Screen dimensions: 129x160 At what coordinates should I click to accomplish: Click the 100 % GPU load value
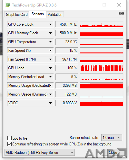point(67,68)
